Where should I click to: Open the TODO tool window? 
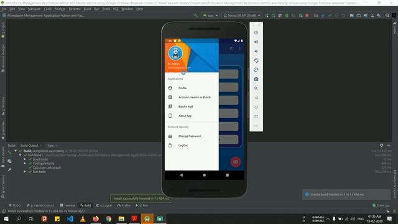pos(14,205)
